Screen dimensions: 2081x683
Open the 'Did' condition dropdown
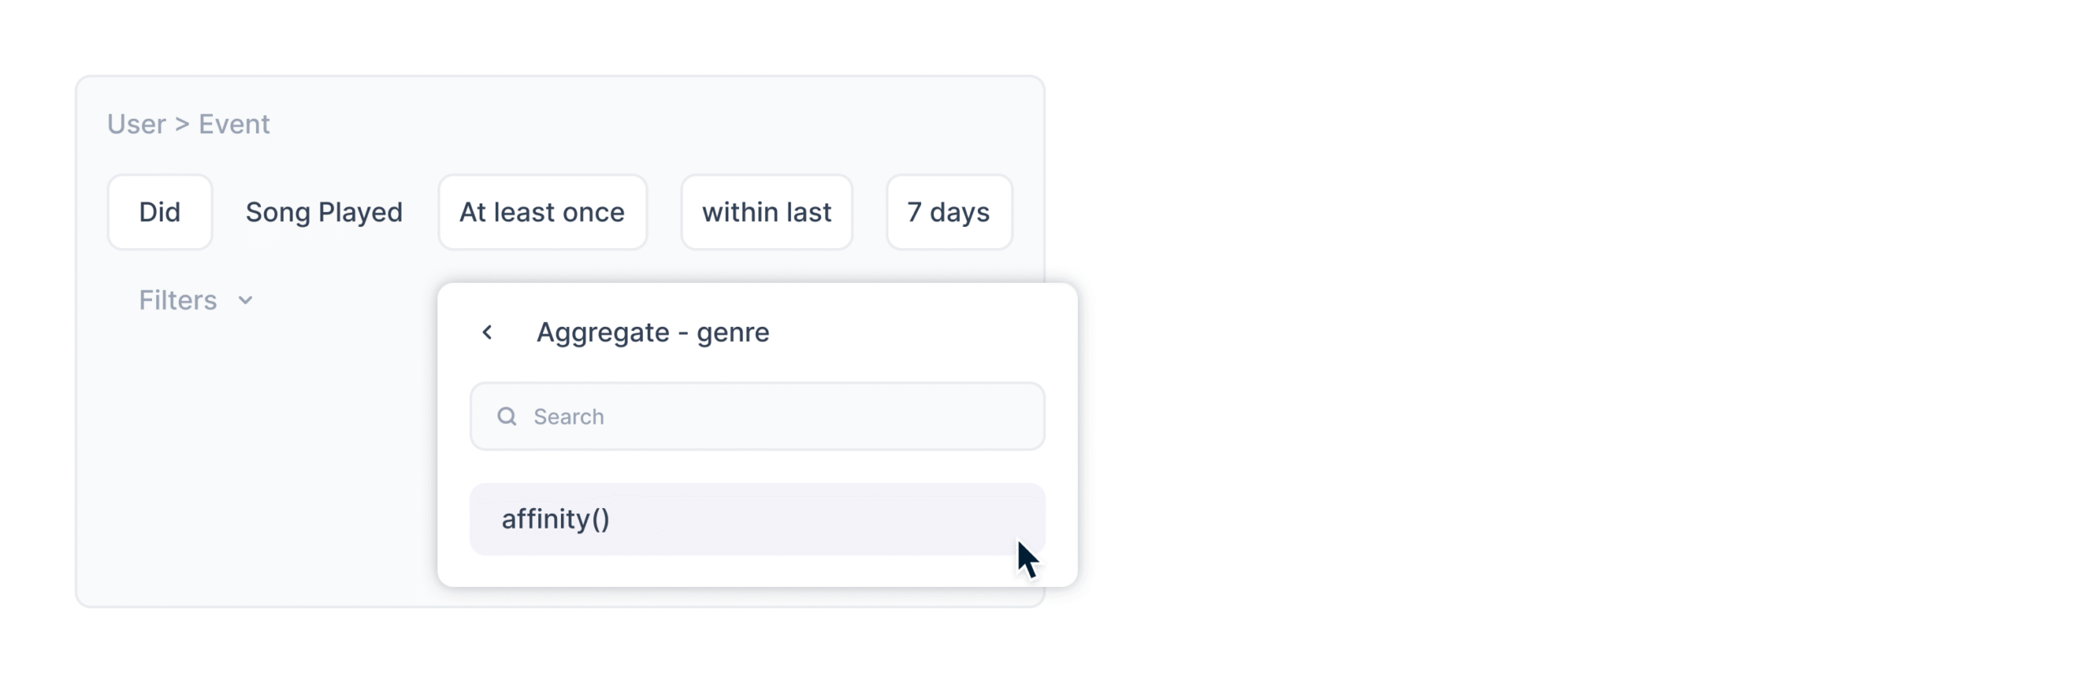tap(159, 212)
